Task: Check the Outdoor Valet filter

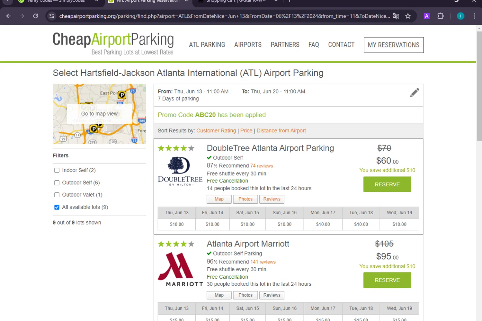Action: pos(57,195)
